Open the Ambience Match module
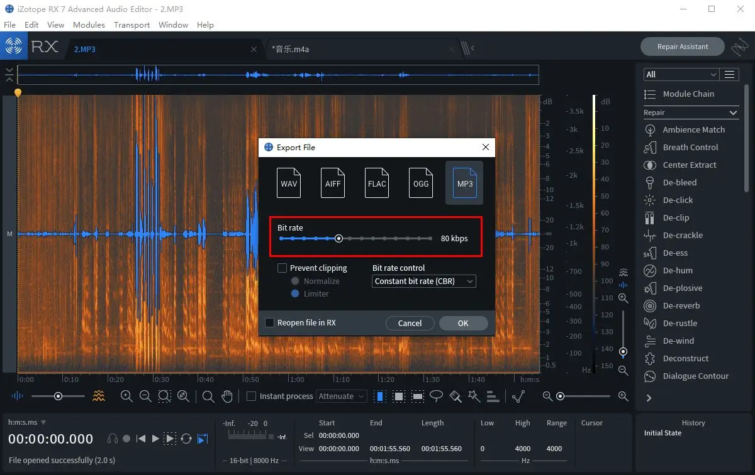 (685, 129)
